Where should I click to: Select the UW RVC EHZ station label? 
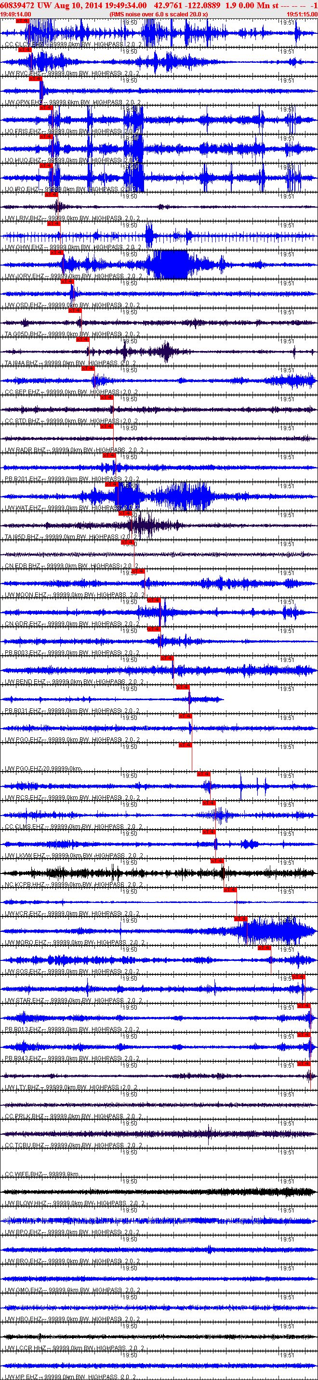tap(72, 73)
